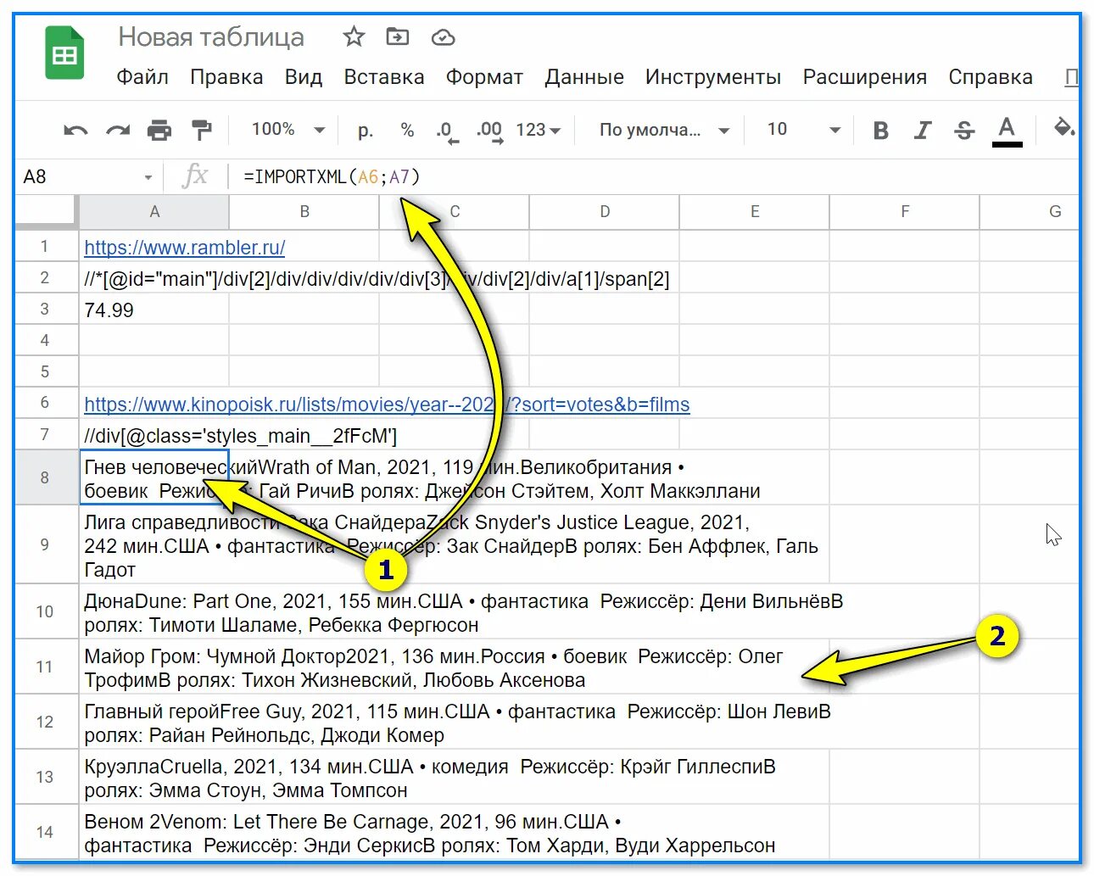Select column F header
The width and height of the screenshot is (1094, 876).
coord(905,212)
